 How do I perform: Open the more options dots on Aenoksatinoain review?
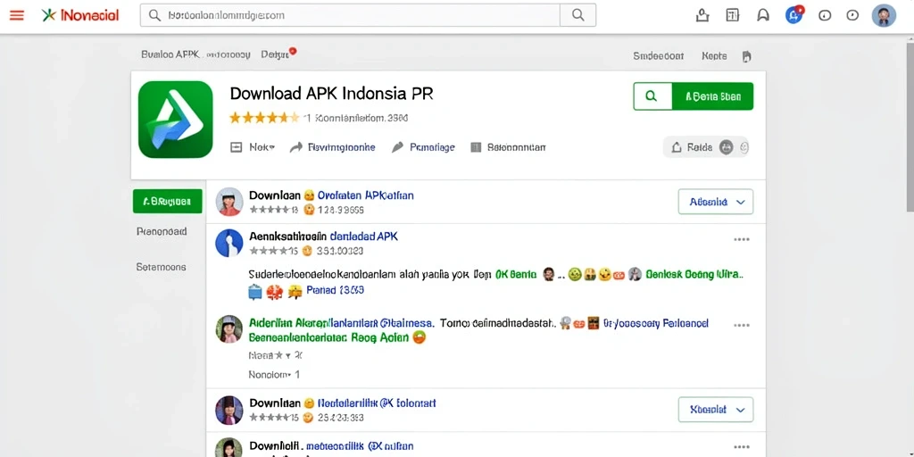click(x=742, y=239)
